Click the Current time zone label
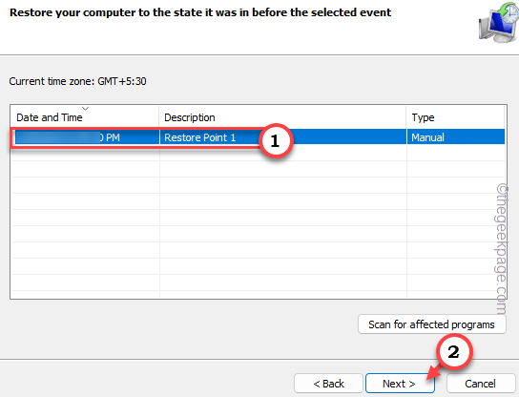Image resolution: width=519 pixels, height=397 pixels. (77, 81)
